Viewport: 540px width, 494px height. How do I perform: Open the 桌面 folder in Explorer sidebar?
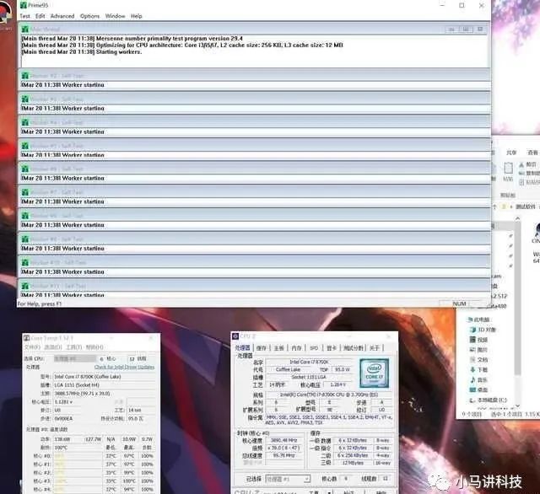(x=479, y=389)
